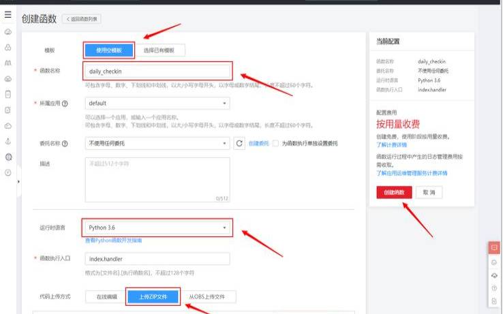Click 返回函数列表 back button
This screenshot has height=314, width=503.
click(84, 18)
